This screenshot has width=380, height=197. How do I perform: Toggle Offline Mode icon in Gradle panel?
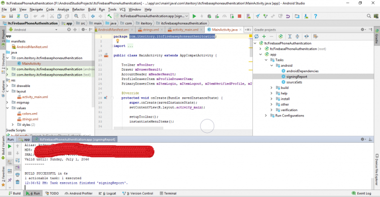(307, 37)
